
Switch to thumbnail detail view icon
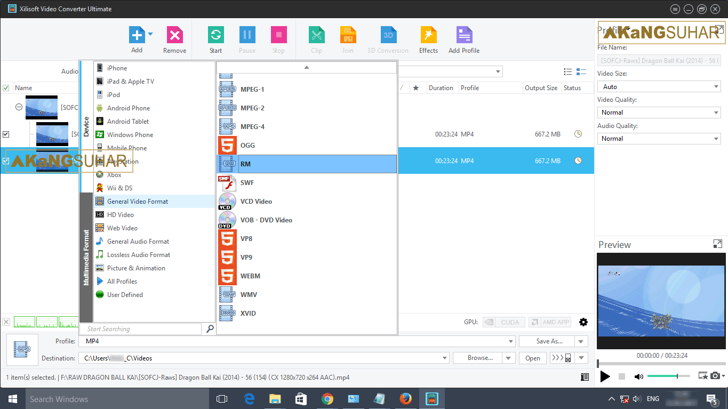pos(581,71)
